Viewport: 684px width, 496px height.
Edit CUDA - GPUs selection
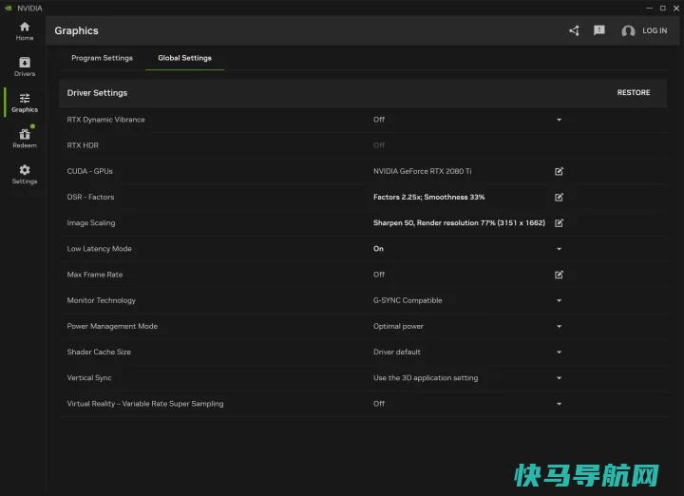559,171
